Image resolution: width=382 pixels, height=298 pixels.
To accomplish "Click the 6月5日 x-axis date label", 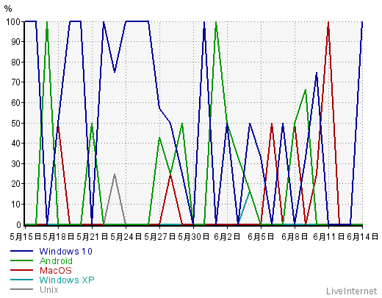I will (x=261, y=237).
